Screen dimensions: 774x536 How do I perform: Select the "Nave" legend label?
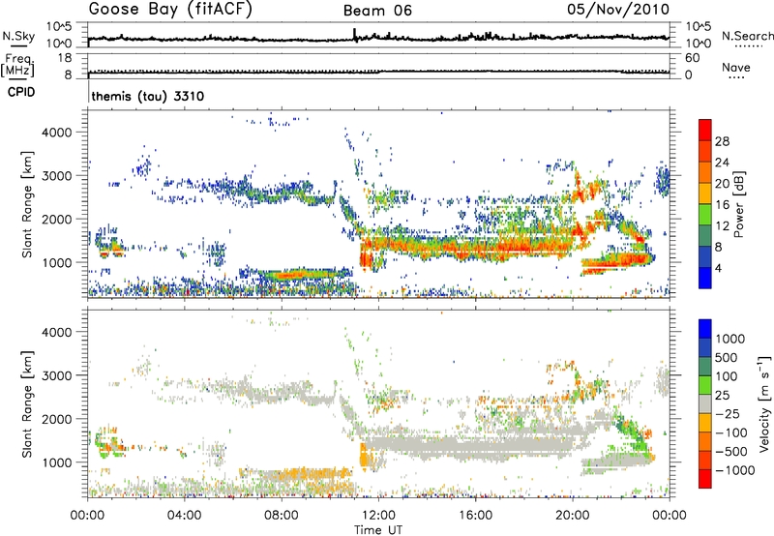[736, 68]
